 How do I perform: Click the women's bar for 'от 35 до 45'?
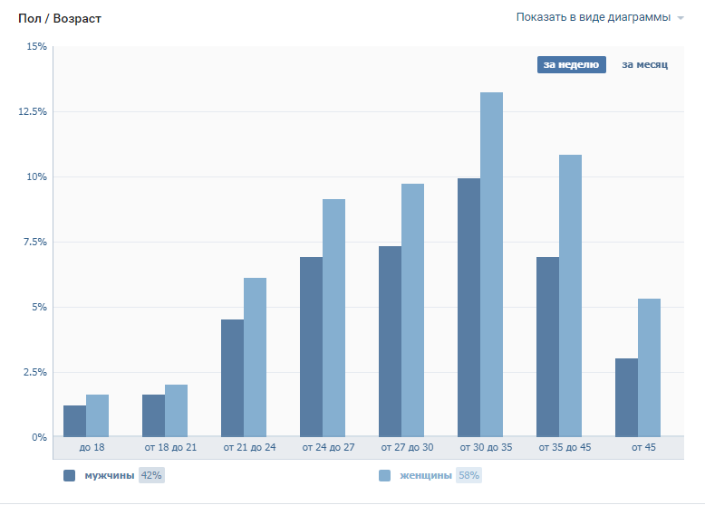(x=570, y=296)
